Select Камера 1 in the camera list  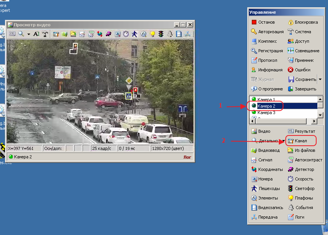coord(266,100)
